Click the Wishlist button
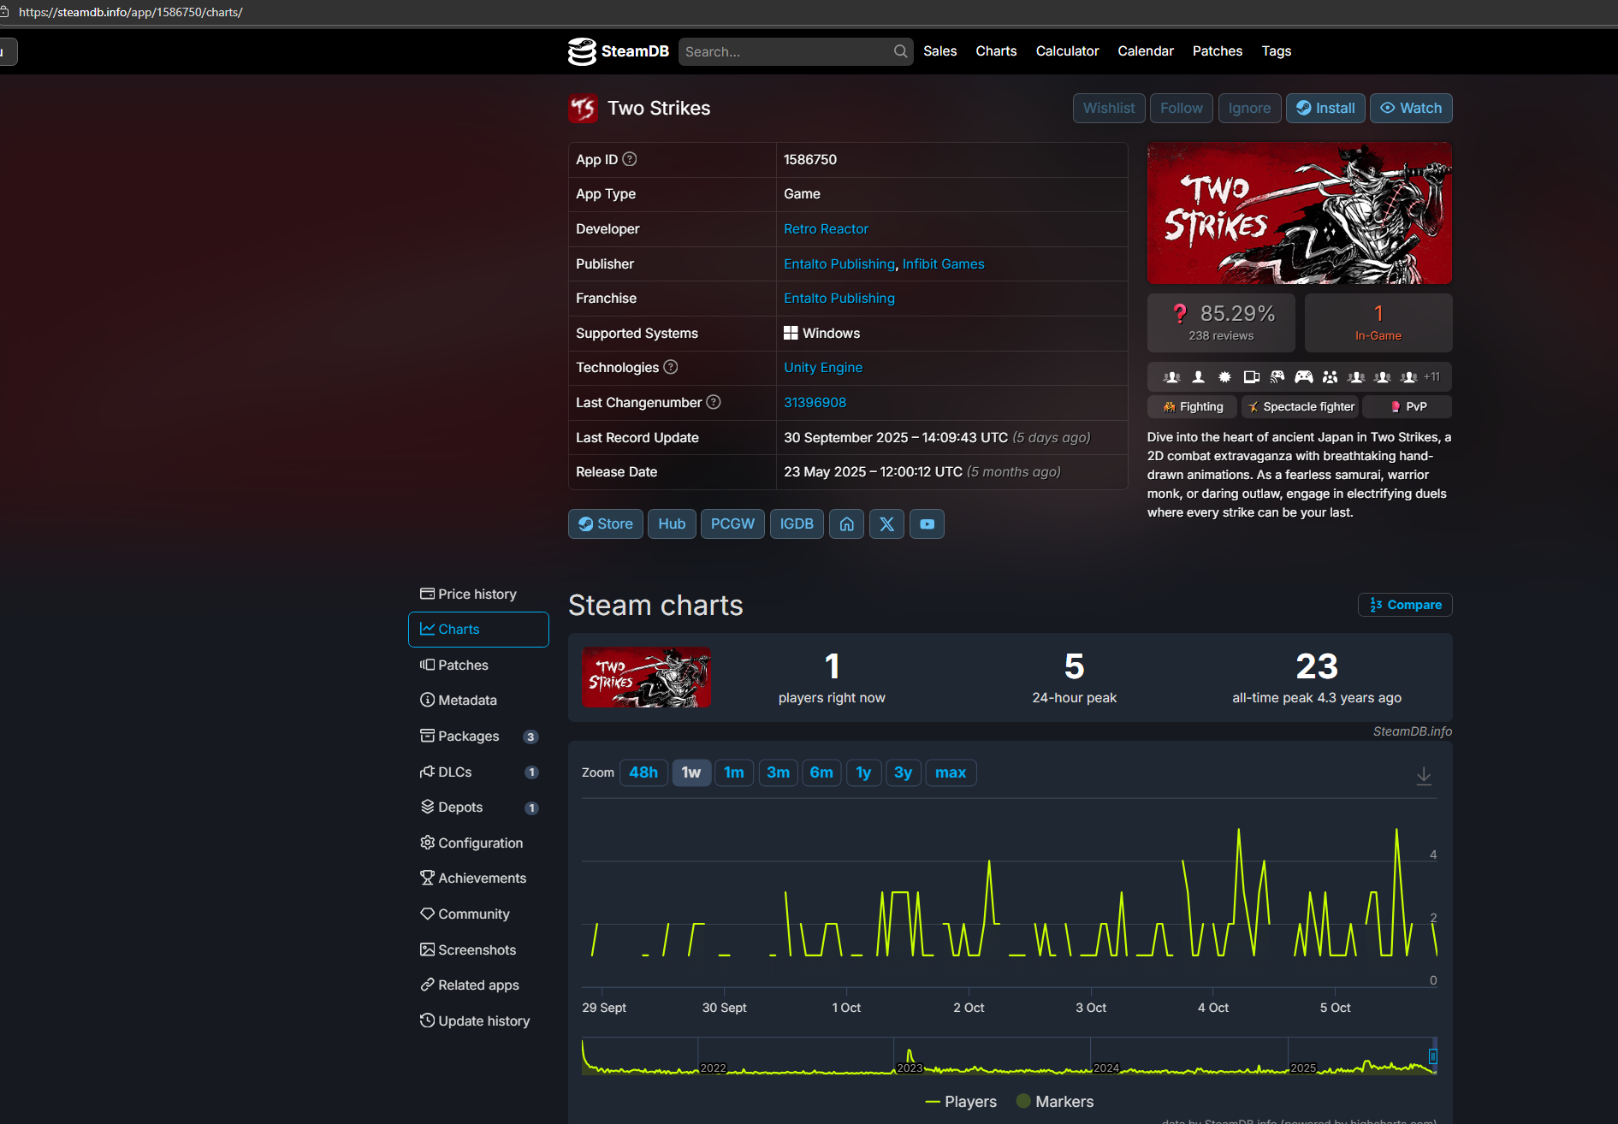1618x1124 pixels. click(1109, 108)
